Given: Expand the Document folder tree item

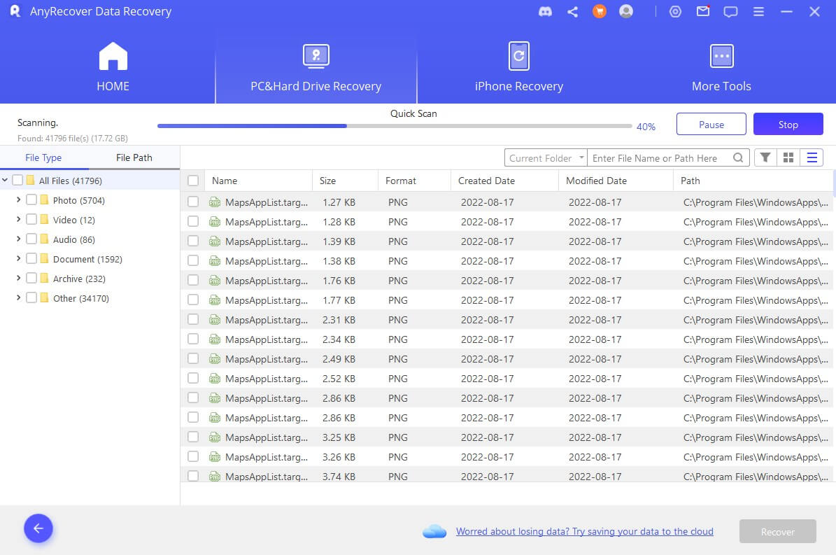Looking at the screenshot, I should click(x=17, y=258).
